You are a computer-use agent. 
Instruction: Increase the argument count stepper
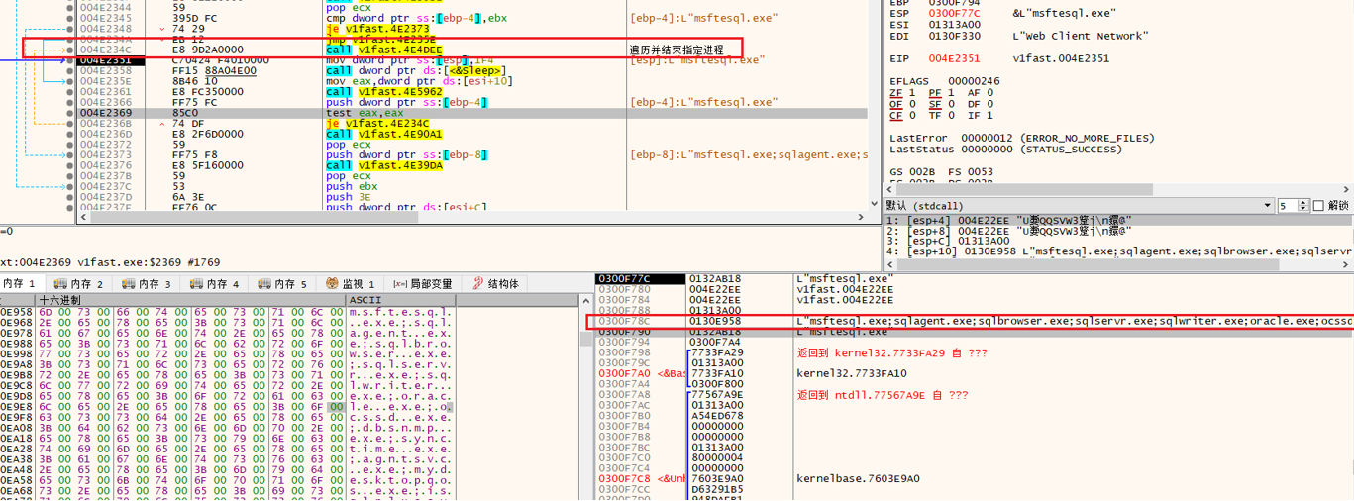coord(1302,203)
